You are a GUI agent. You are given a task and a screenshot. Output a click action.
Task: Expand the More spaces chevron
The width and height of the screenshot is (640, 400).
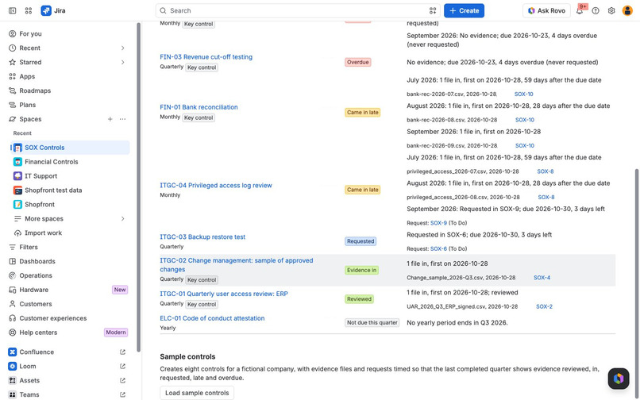(x=122, y=219)
